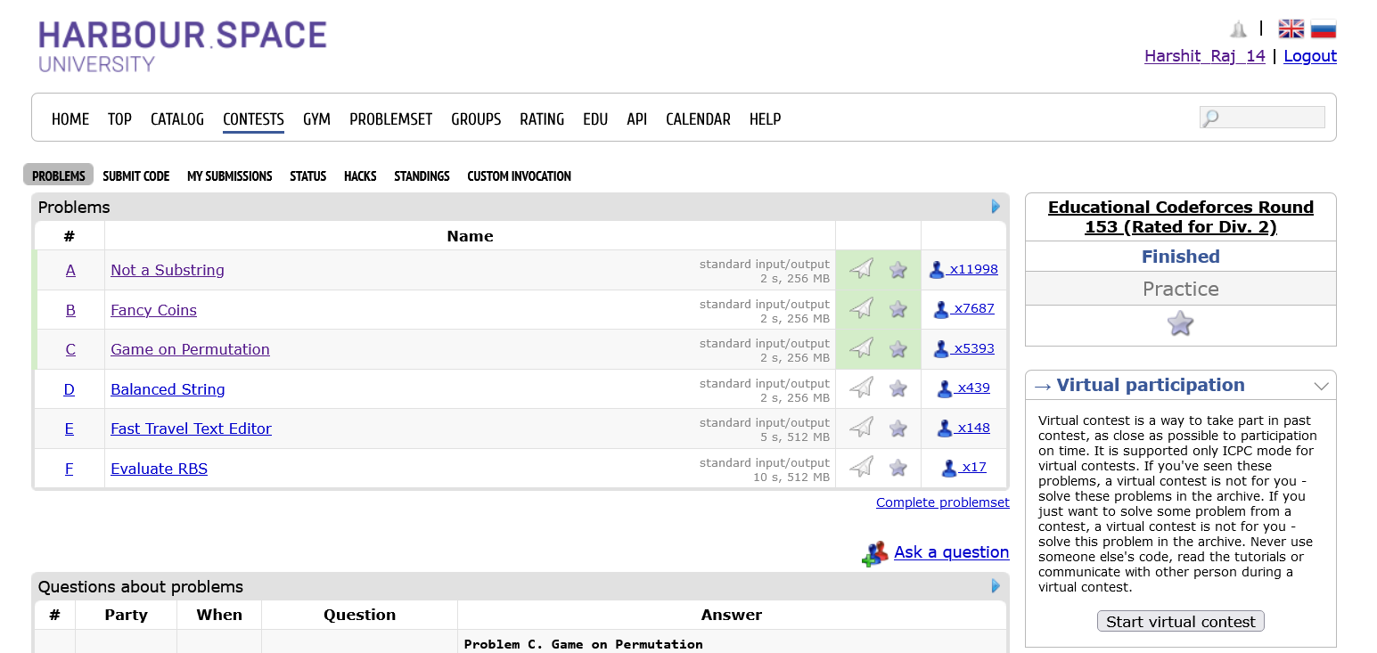This screenshot has width=1377, height=653.
Task: Open the GROUPS menu item
Action: pyautogui.click(x=476, y=119)
